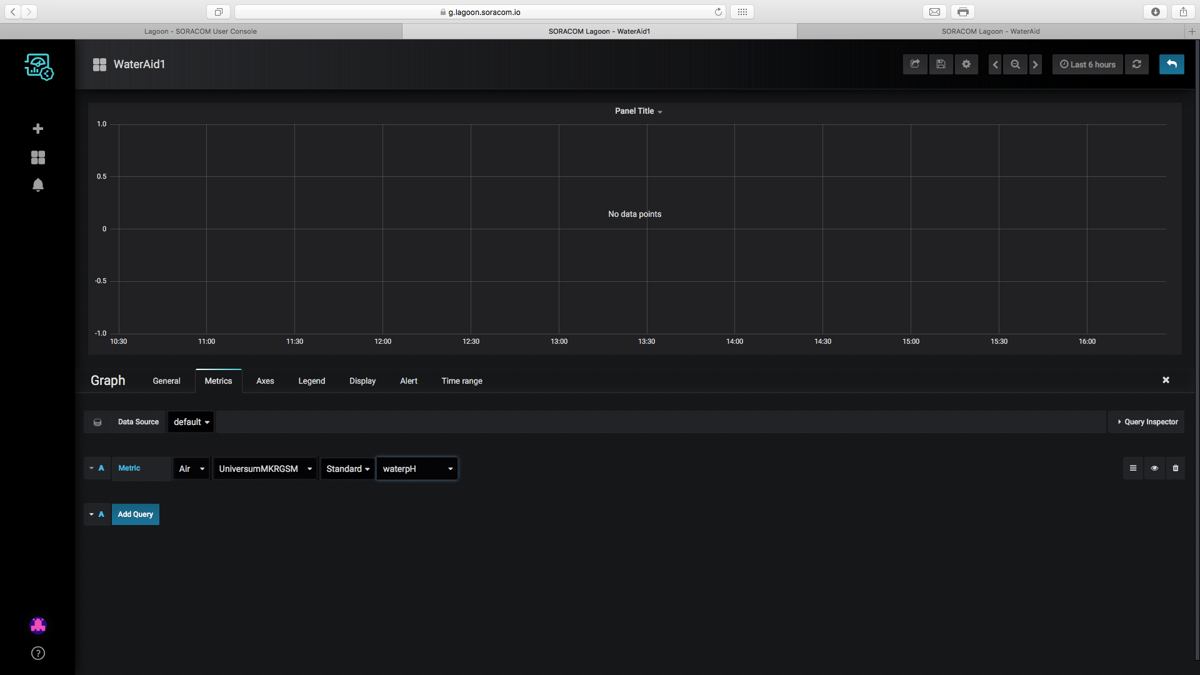The width and height of the screenshot is (1200, 675).
Task: Open the alerting bell in sidebar
Action: point(38,185)
